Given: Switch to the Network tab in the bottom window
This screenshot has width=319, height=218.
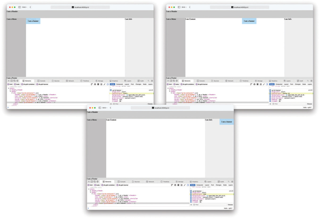Looking at the screenshot, I should [x=151, y=182].
